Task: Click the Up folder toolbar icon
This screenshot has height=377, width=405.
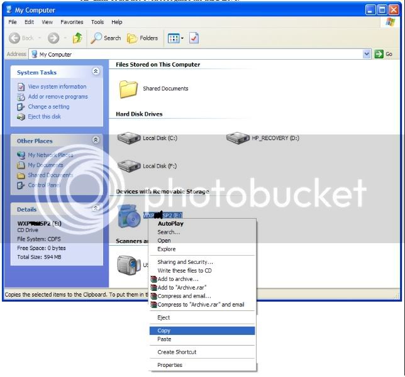Action: pyautogui.click(x=77, y=38)
